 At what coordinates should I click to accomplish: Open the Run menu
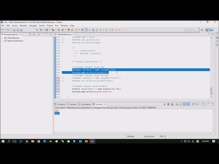click(57, 26)
